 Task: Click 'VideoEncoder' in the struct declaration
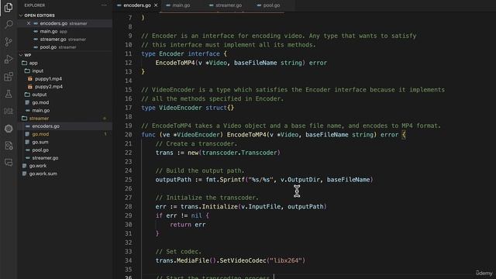181,108
